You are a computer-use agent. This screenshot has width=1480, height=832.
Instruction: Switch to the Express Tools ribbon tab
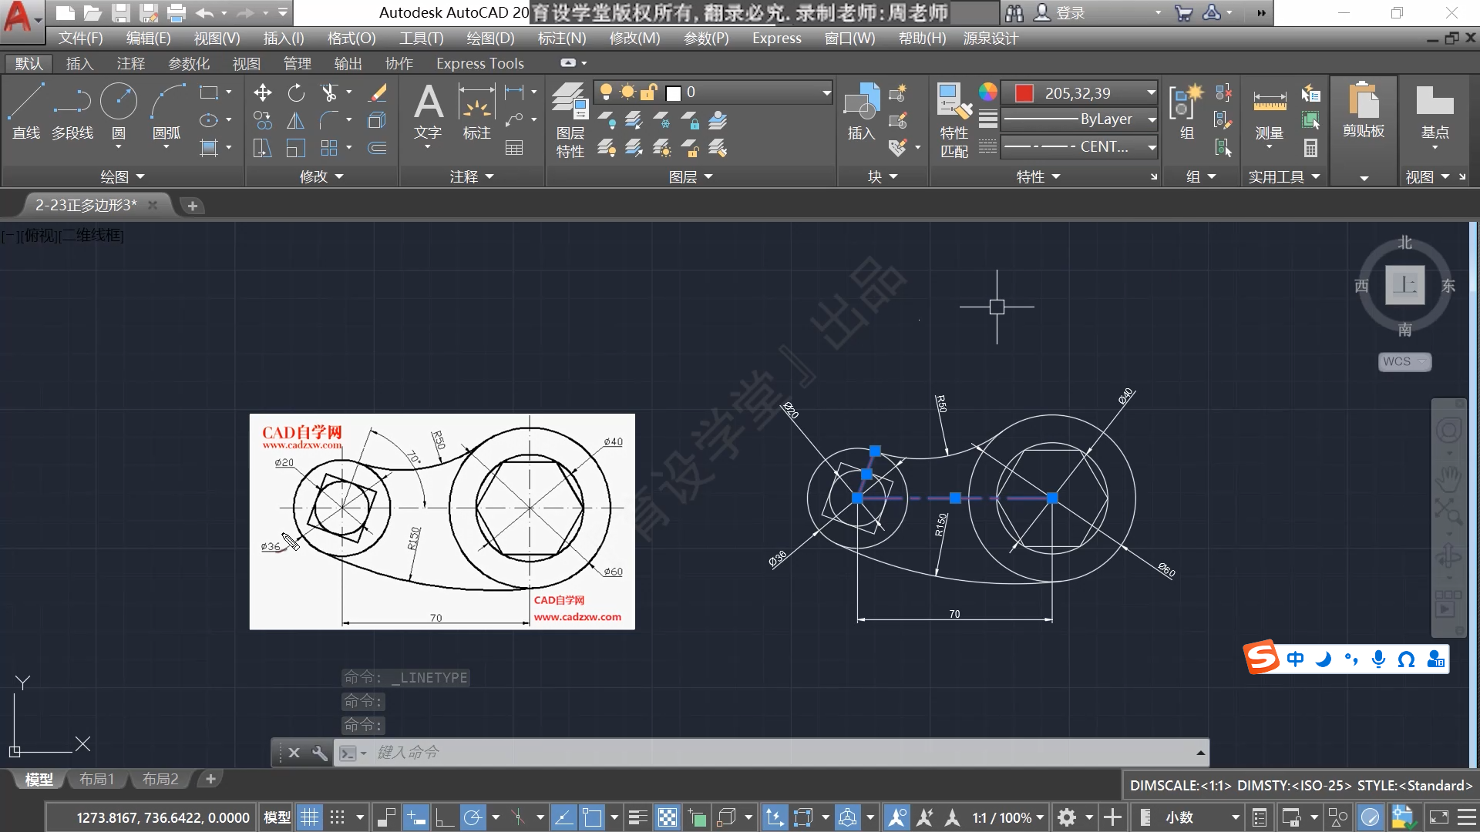[x=479, y=64]
